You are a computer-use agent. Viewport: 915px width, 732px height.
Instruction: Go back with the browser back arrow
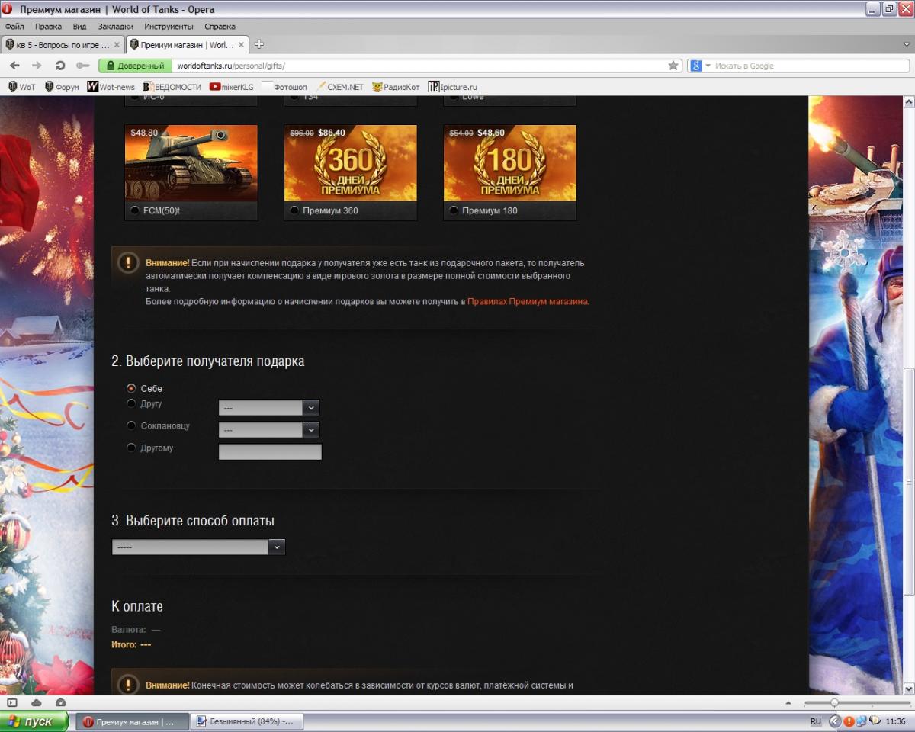pyautogui.click(x=14, y=66)
